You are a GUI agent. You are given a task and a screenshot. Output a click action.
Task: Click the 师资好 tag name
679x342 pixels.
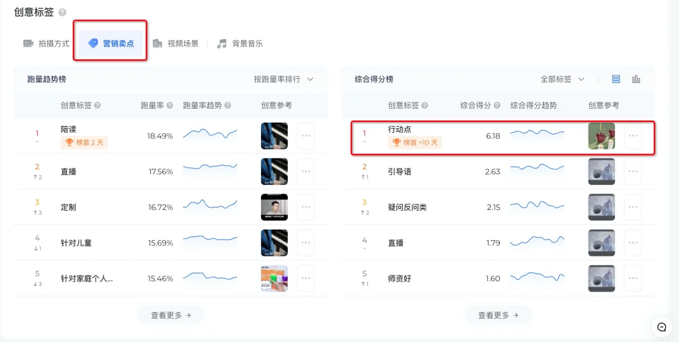[x=400, y=279]
